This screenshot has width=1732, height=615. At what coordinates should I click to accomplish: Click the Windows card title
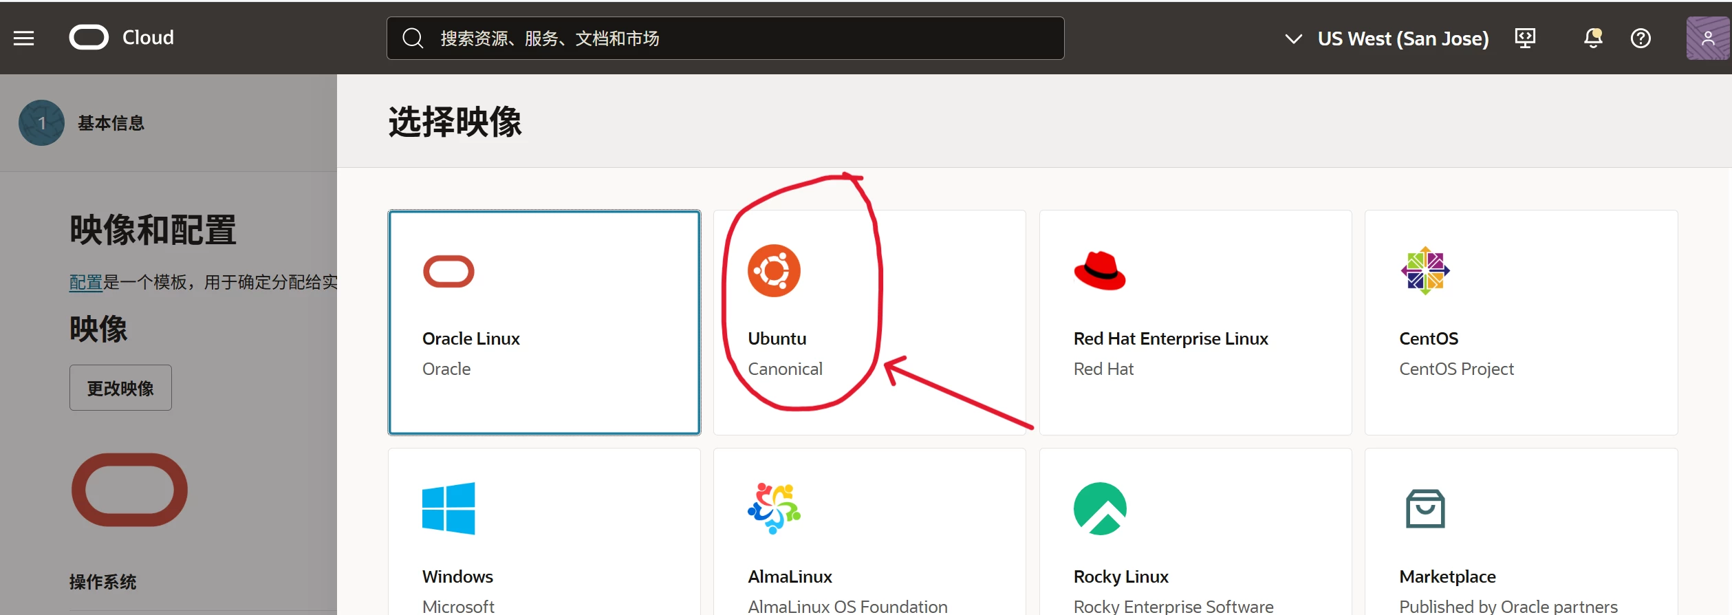[x=457, y=576]
